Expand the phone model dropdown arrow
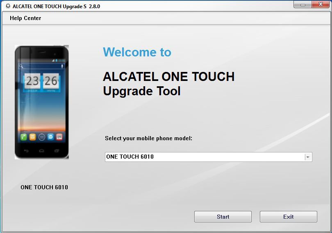 point(308,157)
